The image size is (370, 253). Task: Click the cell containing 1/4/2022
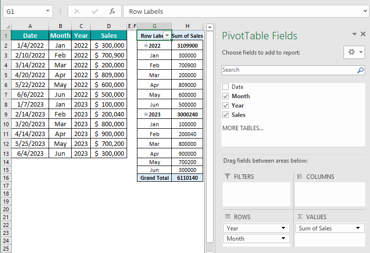30,45
